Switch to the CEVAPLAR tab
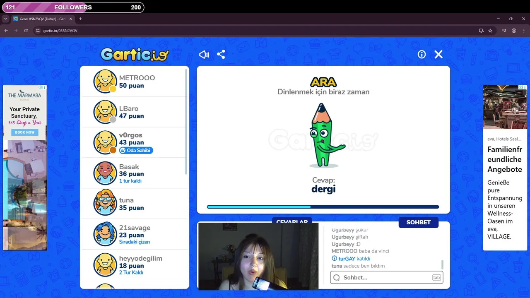 [x=292, y=221]
